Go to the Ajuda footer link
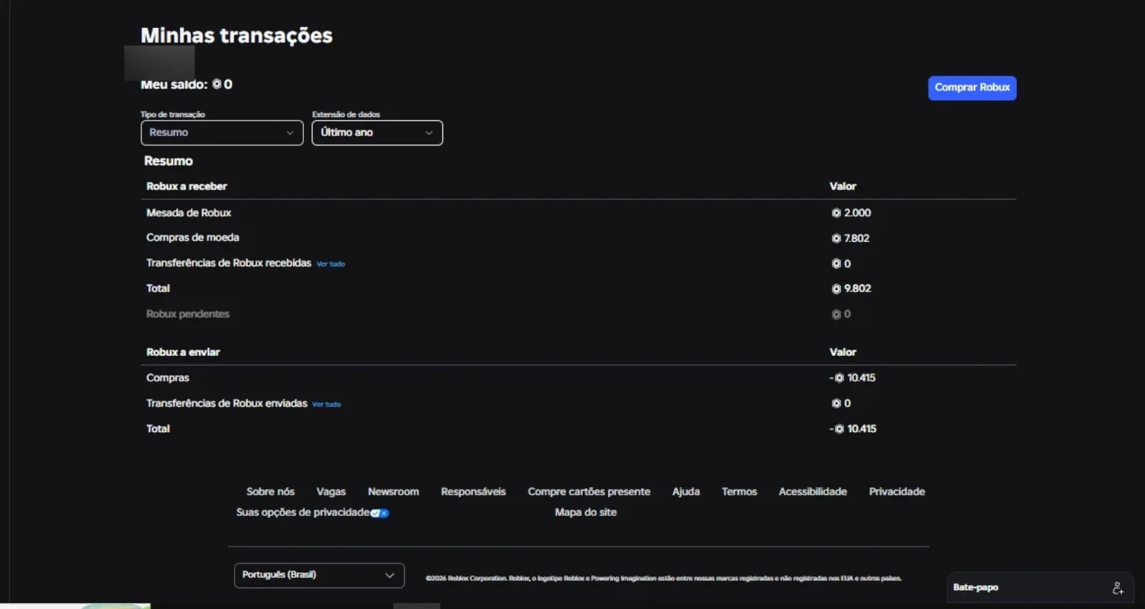 coord(686,492)
